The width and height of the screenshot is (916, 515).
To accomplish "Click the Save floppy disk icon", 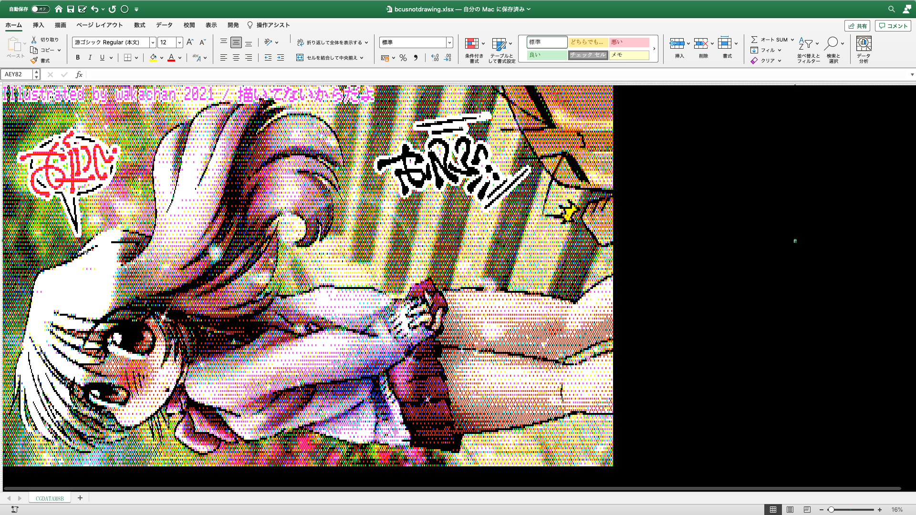I will (71, 9).
